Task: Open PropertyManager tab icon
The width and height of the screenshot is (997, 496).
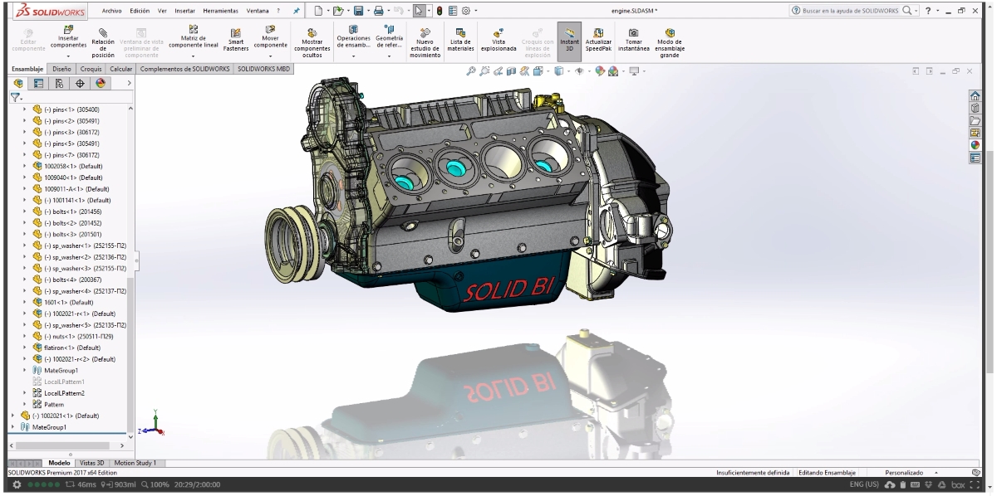Action: [x=38, y=83]
